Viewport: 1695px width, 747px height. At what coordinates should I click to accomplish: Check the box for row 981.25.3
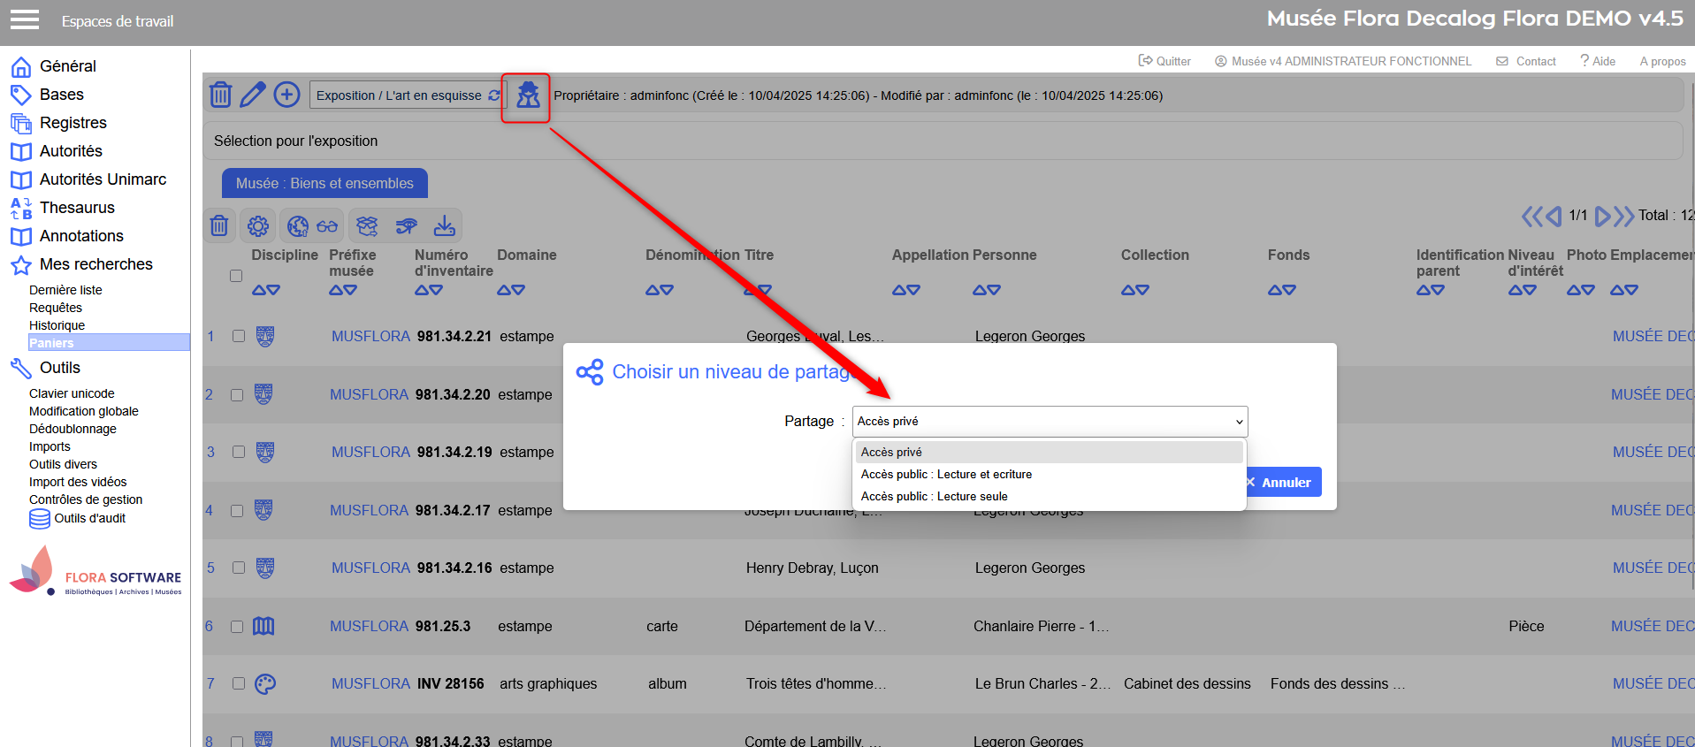point(237,626)
